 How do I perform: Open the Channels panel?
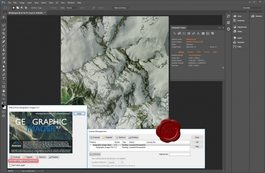(238, 42)
